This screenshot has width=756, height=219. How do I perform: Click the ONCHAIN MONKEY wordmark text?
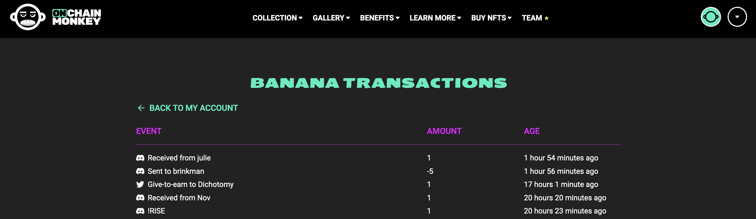coord(76,17)
